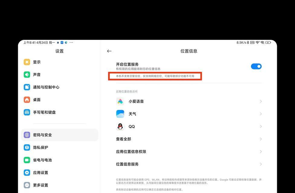
Task: Tap the battery indicator in status bar
Action: [268, 43]
